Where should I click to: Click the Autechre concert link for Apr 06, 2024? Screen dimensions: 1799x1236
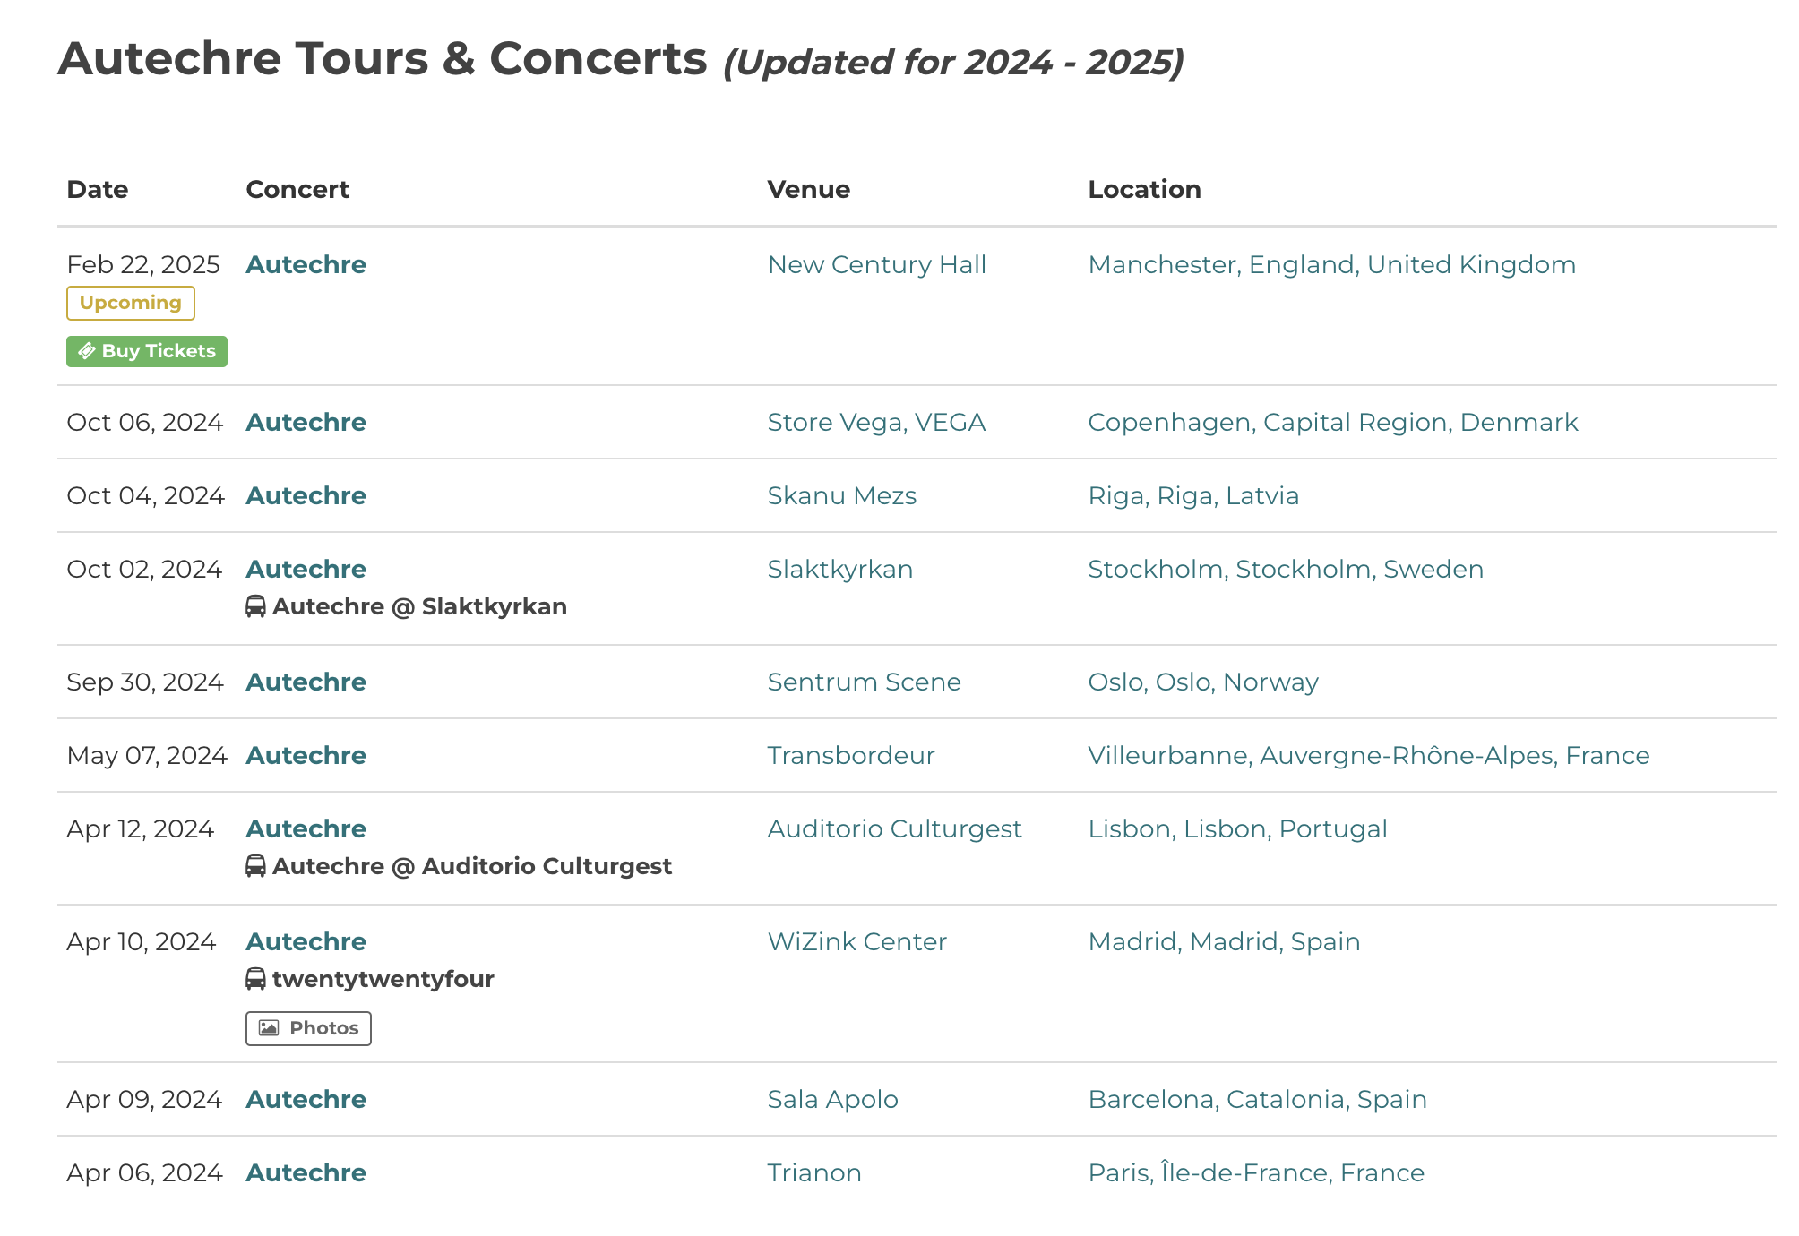coord(306,1172)
